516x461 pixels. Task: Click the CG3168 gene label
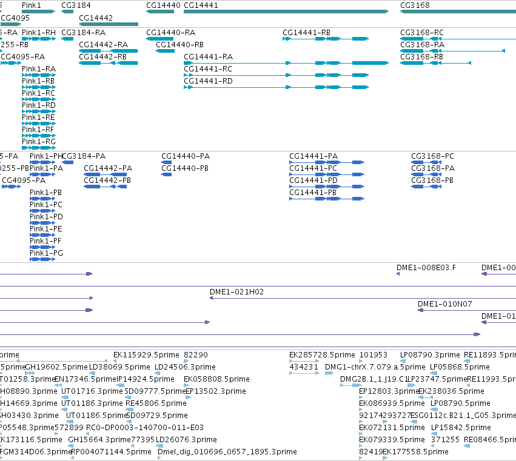[x=415, y=5]
